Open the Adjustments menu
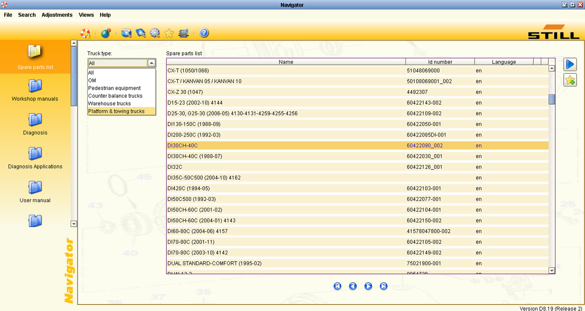 point(57,15)
